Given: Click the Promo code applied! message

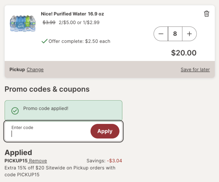Looking at the screenshot, I should (x=46, y=109).
